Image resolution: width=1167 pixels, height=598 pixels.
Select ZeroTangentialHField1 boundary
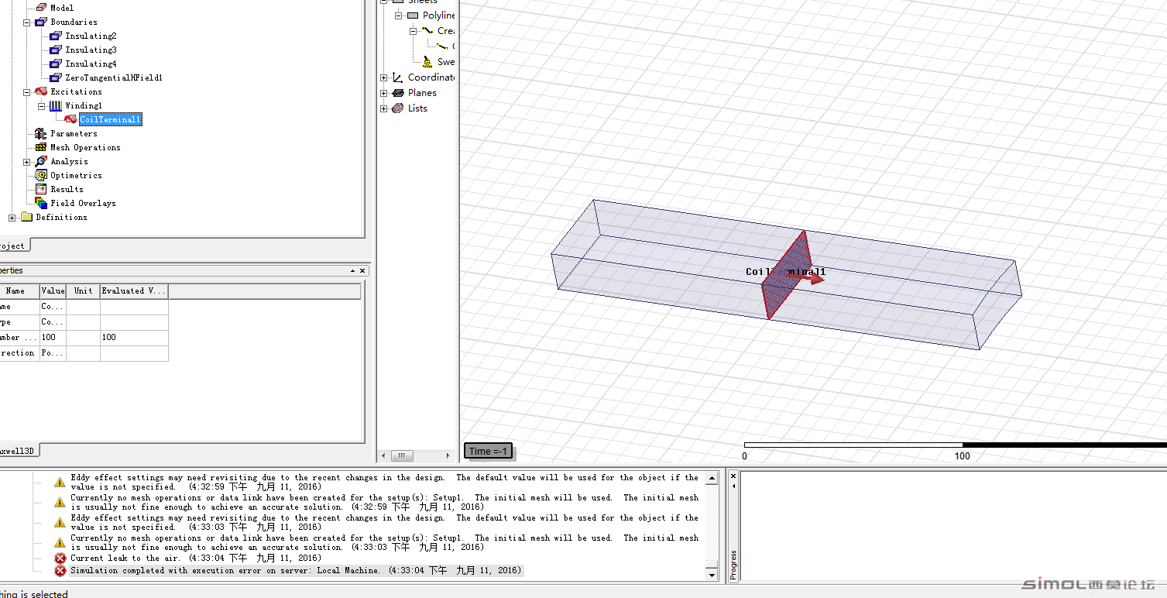click(114, 77)
